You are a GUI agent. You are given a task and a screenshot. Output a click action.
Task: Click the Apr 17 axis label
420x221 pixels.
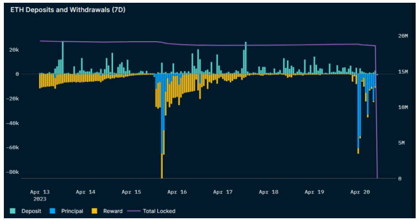(x=223, y=192)
